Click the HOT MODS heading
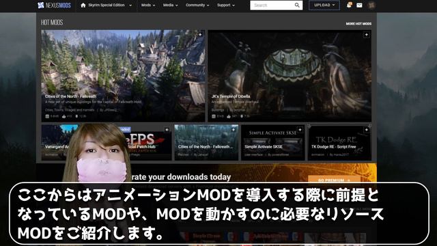437x246 pixels. (x=52, y=23)
